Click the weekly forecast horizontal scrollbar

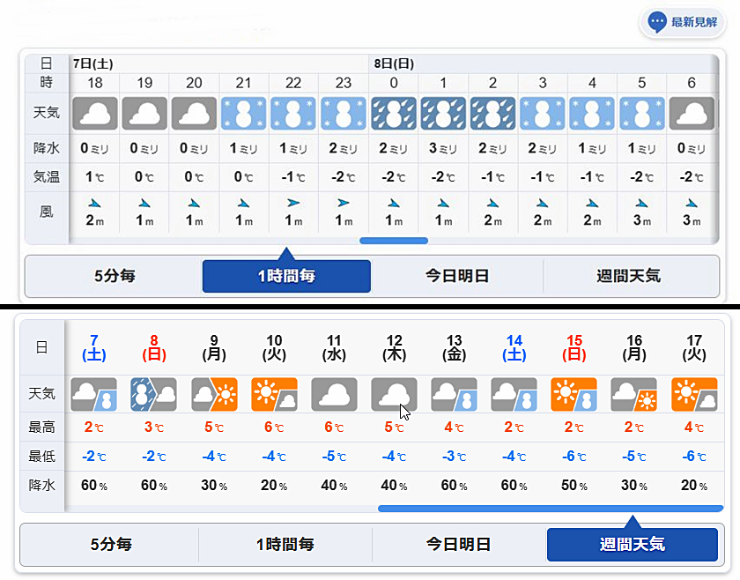(x=551, y=509)
